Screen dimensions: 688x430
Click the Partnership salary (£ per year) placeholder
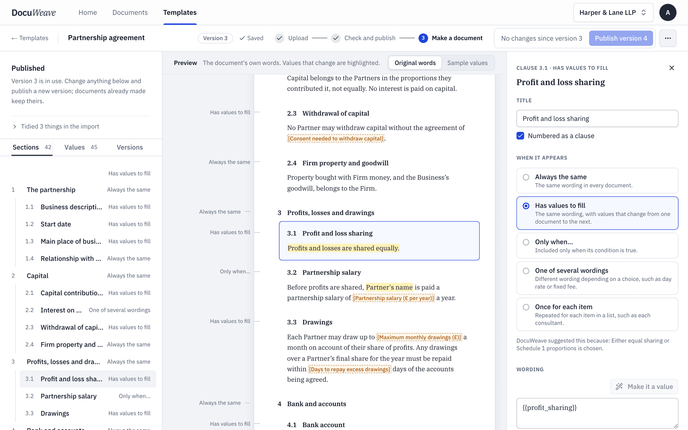click(393, 298)
